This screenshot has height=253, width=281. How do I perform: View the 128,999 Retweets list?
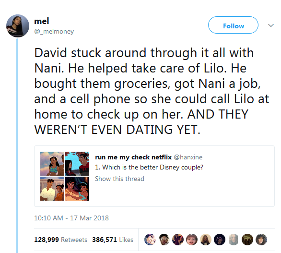(x=60, y=240)
